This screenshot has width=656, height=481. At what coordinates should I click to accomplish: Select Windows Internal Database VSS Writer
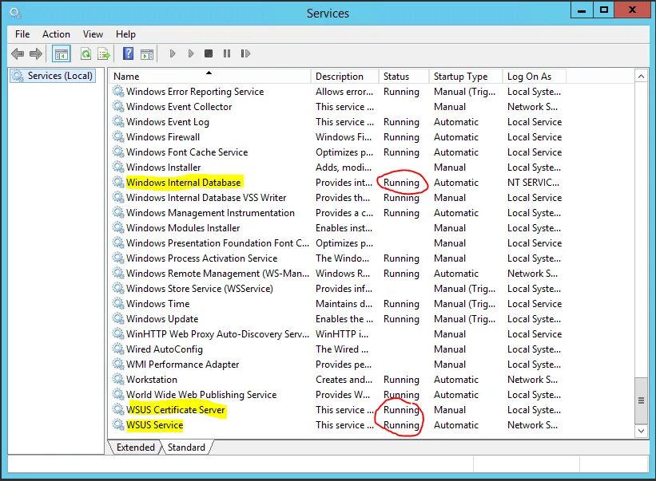click(x=206, y=198)
